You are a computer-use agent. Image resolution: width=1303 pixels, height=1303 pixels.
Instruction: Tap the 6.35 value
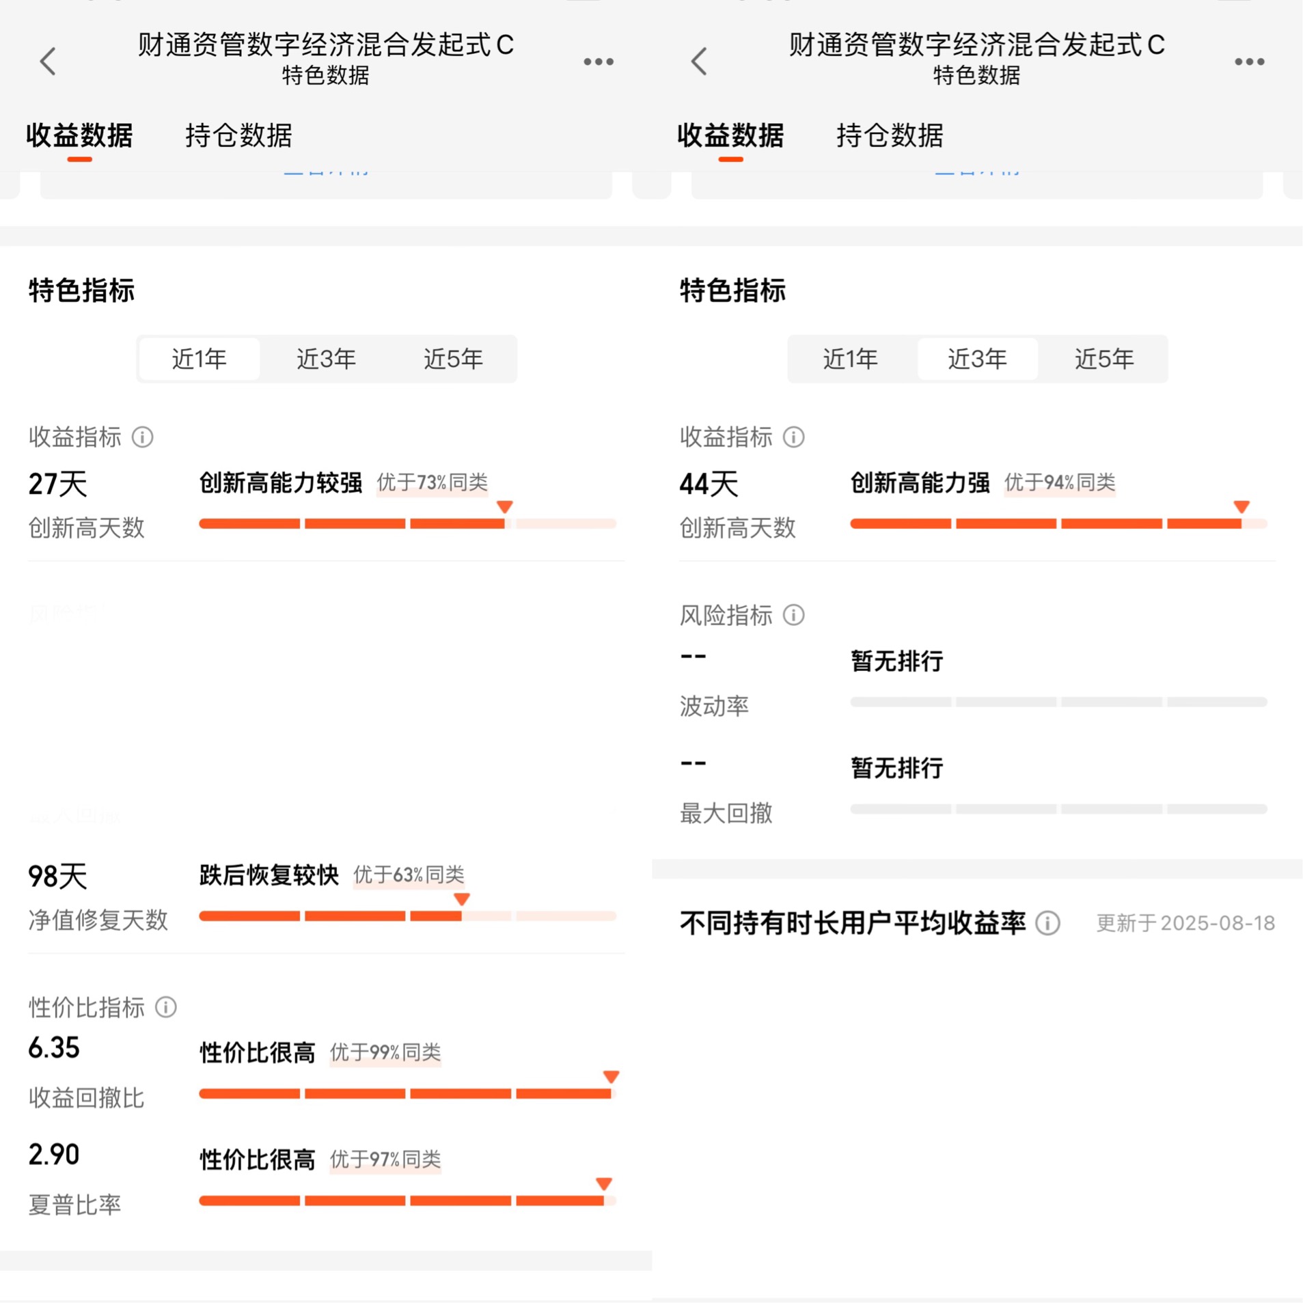[x=54, y=1047]
